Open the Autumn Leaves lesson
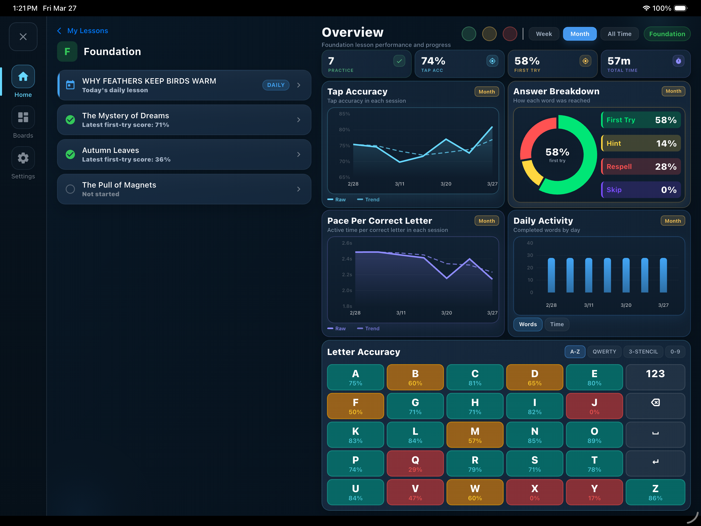The image size is (701, 526). [x=184, y=154]
